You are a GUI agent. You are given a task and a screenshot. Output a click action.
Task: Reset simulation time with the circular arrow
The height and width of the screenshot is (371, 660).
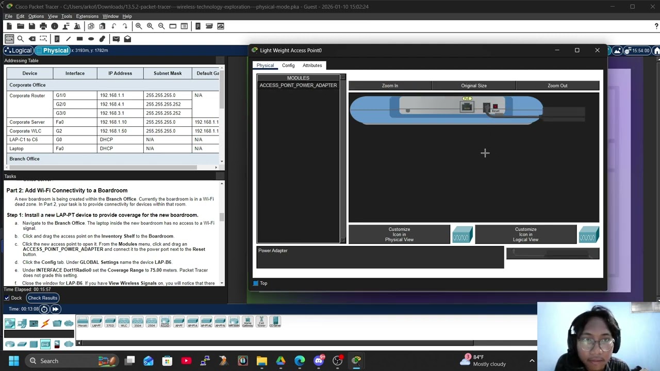[44, 309]
